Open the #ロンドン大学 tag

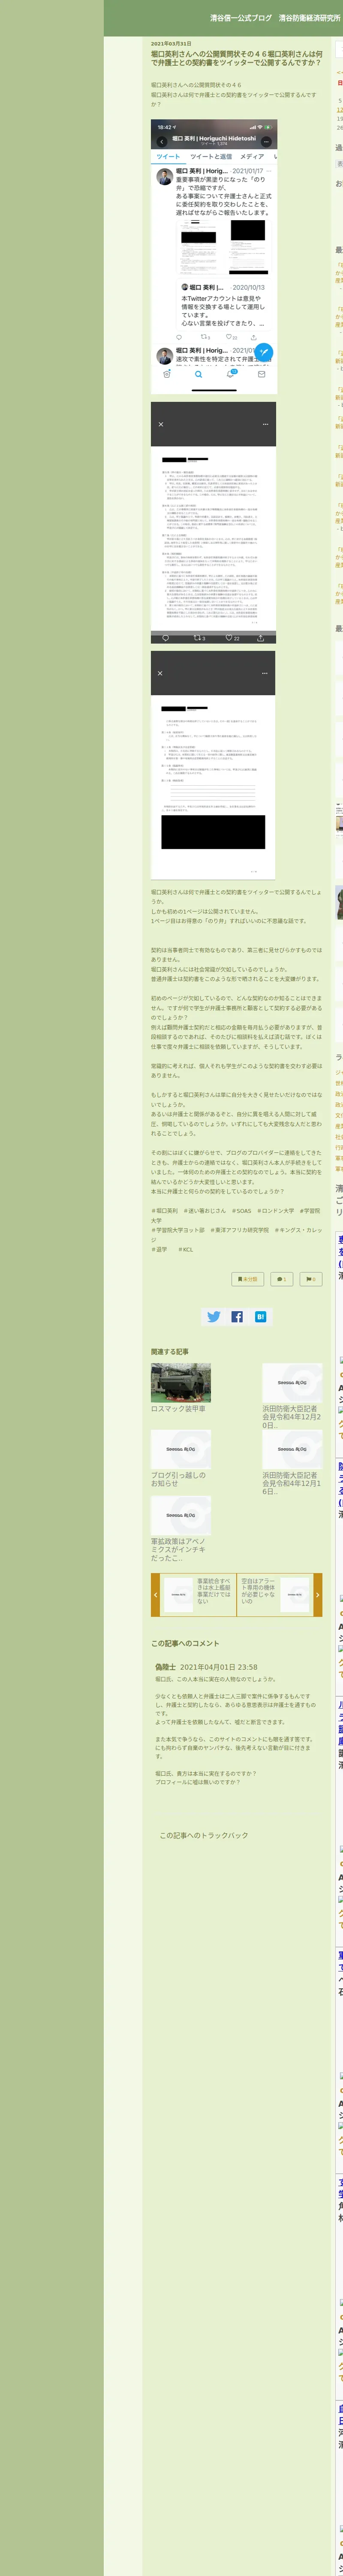tap(276, 1211)
